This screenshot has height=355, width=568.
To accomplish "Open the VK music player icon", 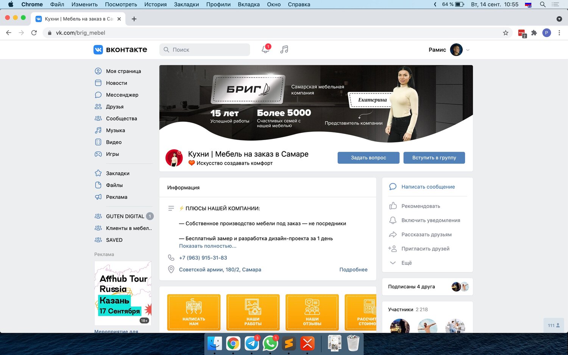I will coord(284,50).
